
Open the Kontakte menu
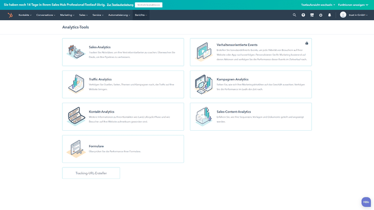click(x=25, y=15)
